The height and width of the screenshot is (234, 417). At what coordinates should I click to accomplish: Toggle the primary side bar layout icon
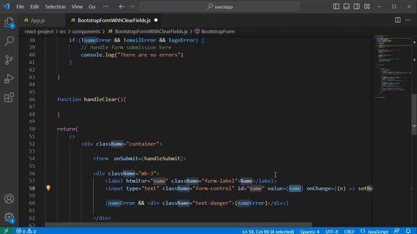click(x=336, y=6)
